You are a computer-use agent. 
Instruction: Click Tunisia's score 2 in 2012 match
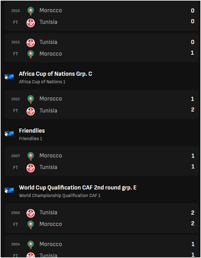coord(193,110)
